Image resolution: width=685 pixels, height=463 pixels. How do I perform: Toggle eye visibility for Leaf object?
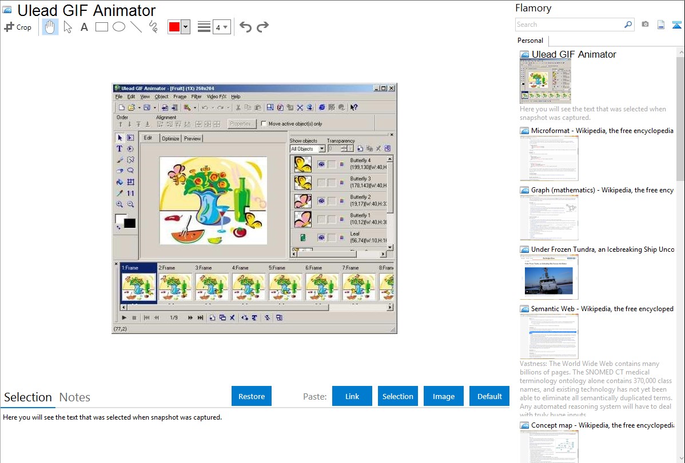point(321,238)
